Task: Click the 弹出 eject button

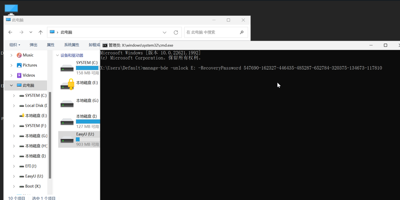Action: 34,45
